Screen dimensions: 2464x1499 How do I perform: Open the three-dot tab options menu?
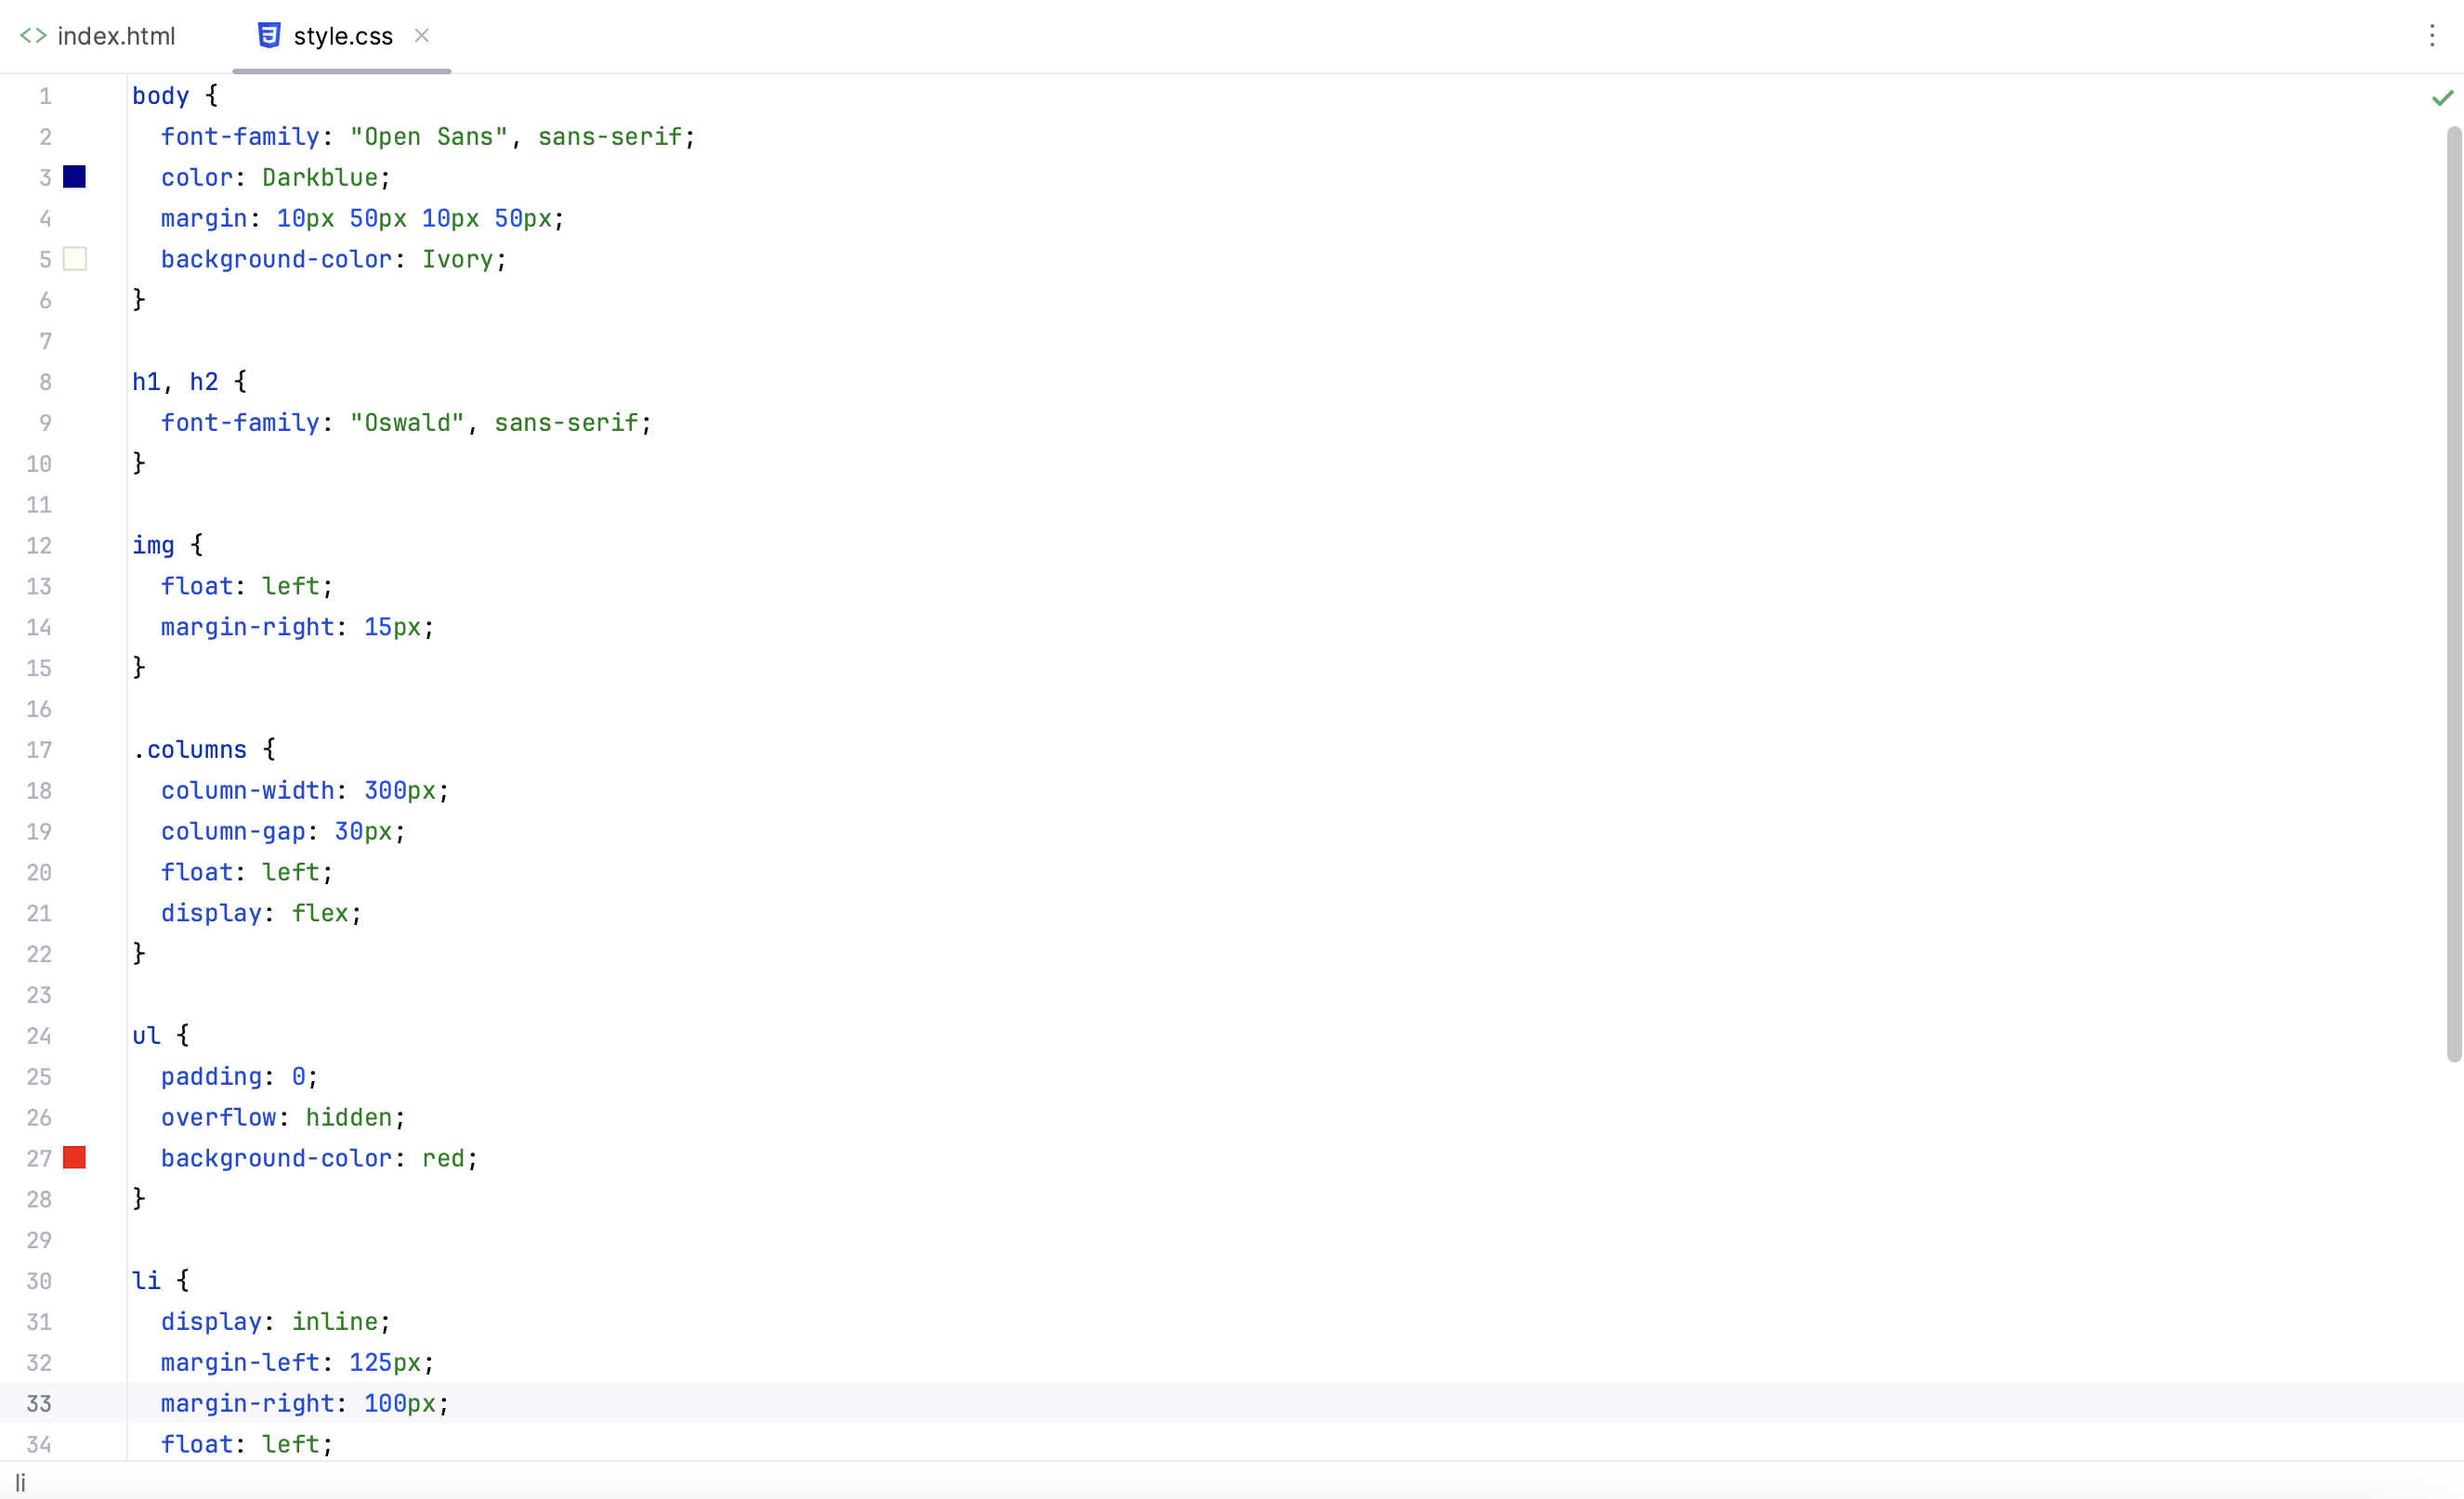click(x=2432, y=36)
